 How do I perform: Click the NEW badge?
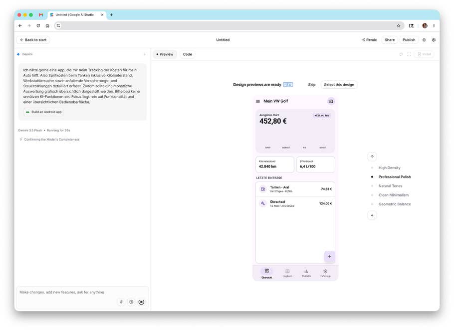pos(288,84)
